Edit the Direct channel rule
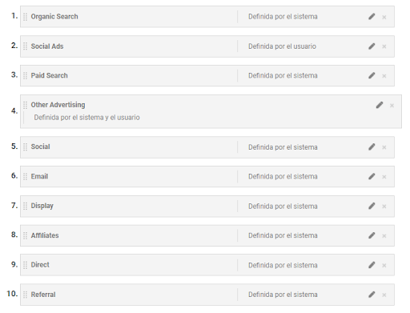The width and height of the screenshot is (410, 313). (372, 265)
